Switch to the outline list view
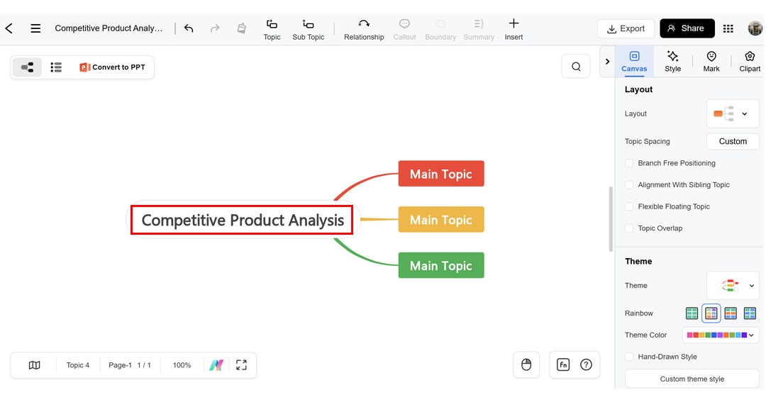The height and width of the screenshot is (412, 766). point(56,67)
